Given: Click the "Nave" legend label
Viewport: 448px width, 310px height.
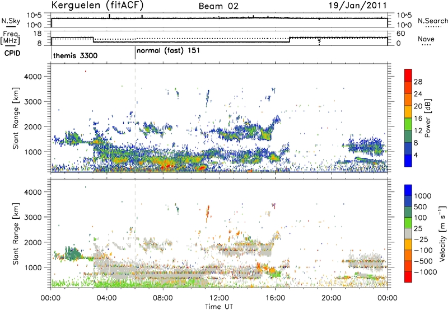Looking at the screenshot, I should 426,39.
